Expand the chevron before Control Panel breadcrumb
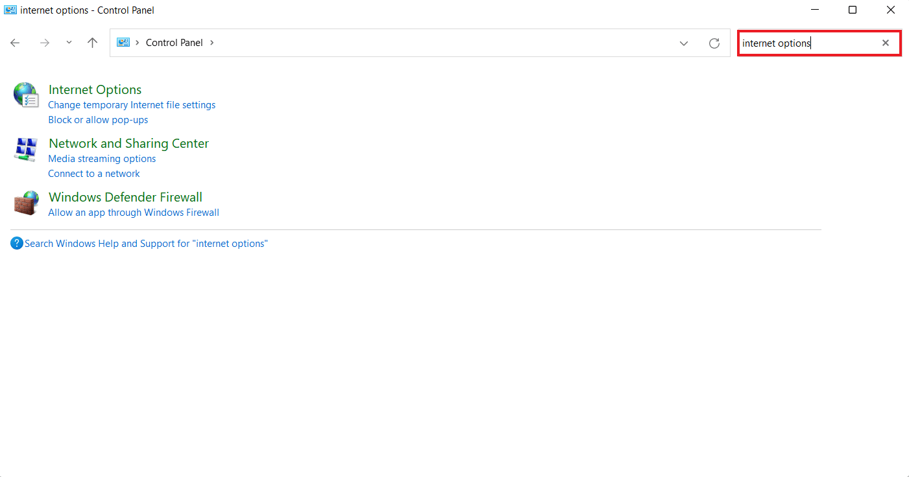Viewport: 909px width, 477px height. 138,43
